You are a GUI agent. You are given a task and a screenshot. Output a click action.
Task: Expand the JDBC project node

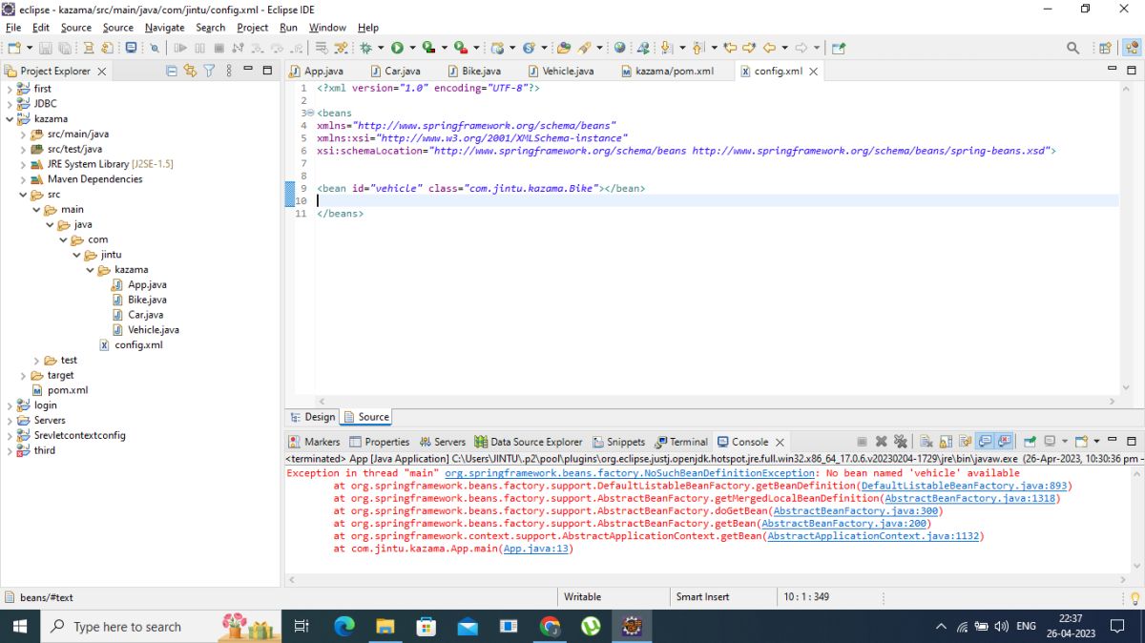[10, 104]
